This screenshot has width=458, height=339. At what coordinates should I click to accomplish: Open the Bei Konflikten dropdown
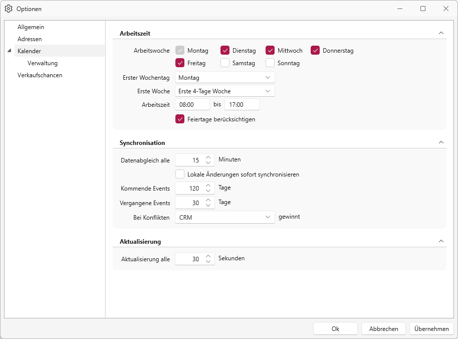pyautogui.click(x=225, y=217)
